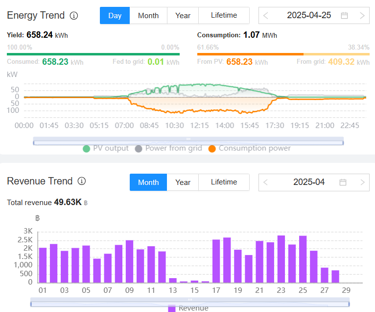Click the 12:15 time axis label

pos(199,126)
